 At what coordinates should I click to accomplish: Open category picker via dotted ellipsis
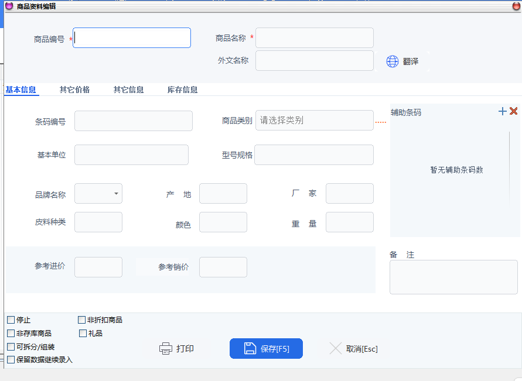pyautogui.click(x=381, y=122)
